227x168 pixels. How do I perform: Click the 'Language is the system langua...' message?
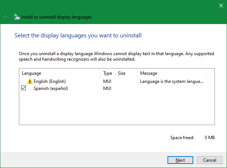pos(172,81)
